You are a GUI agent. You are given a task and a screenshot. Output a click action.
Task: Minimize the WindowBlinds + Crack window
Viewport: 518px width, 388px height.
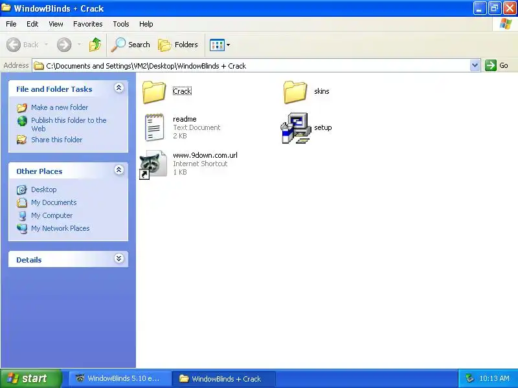click(x=479, y=8)
